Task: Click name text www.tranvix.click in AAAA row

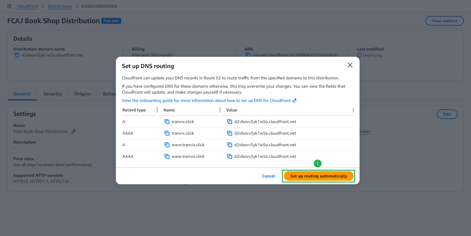Action: tap(188, 156)
